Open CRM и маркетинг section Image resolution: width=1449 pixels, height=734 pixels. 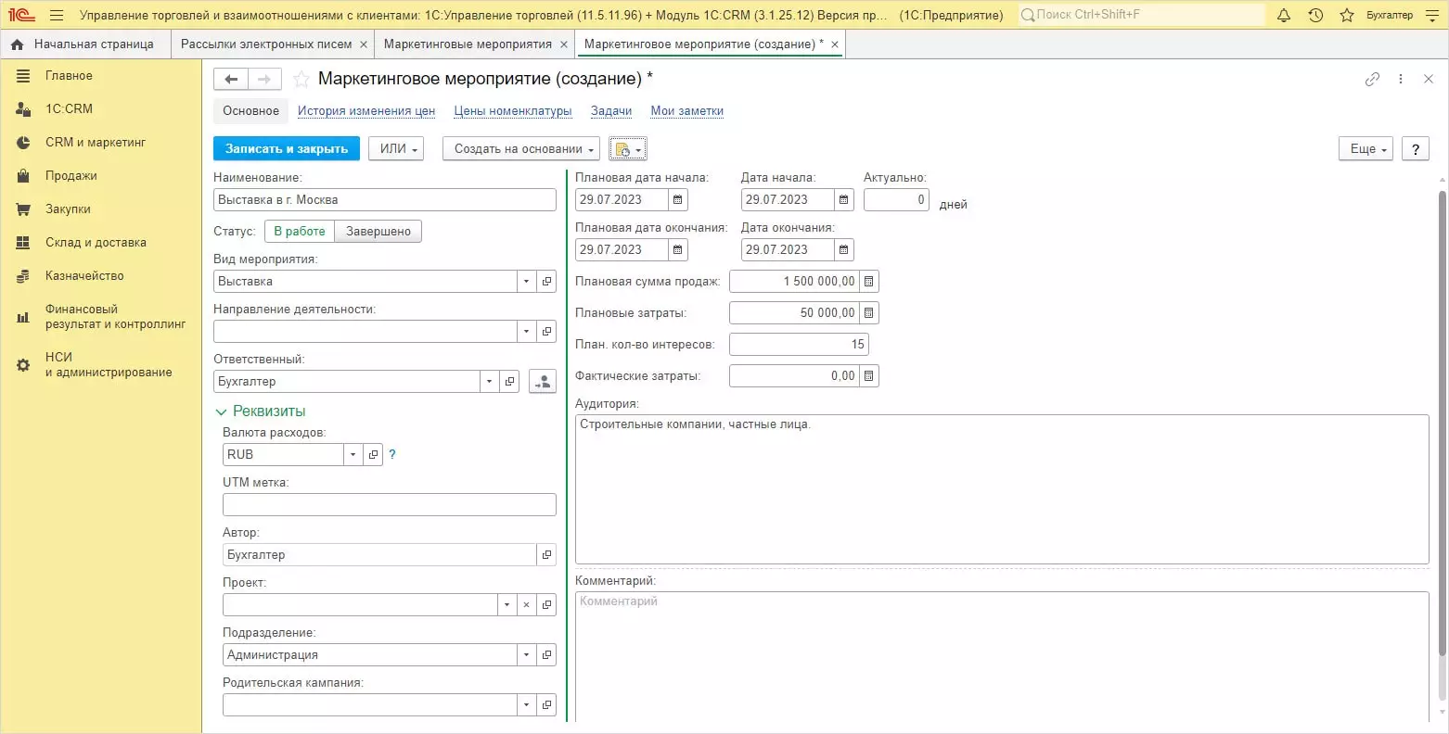(96, 142)
